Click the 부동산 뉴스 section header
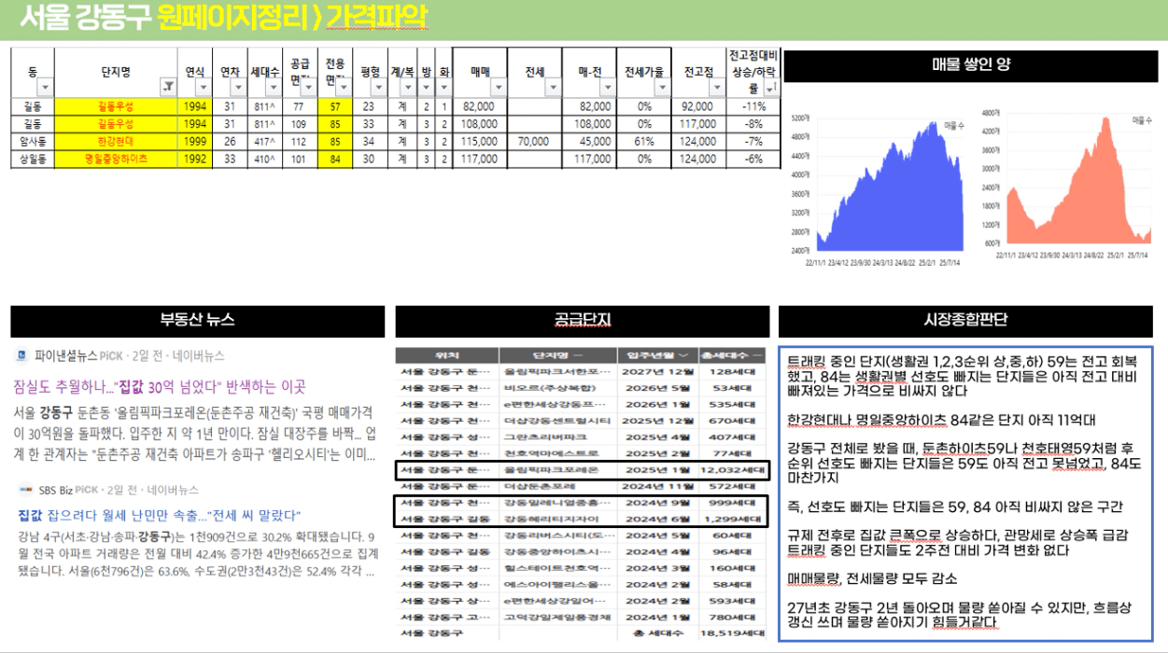 [197, 321]
